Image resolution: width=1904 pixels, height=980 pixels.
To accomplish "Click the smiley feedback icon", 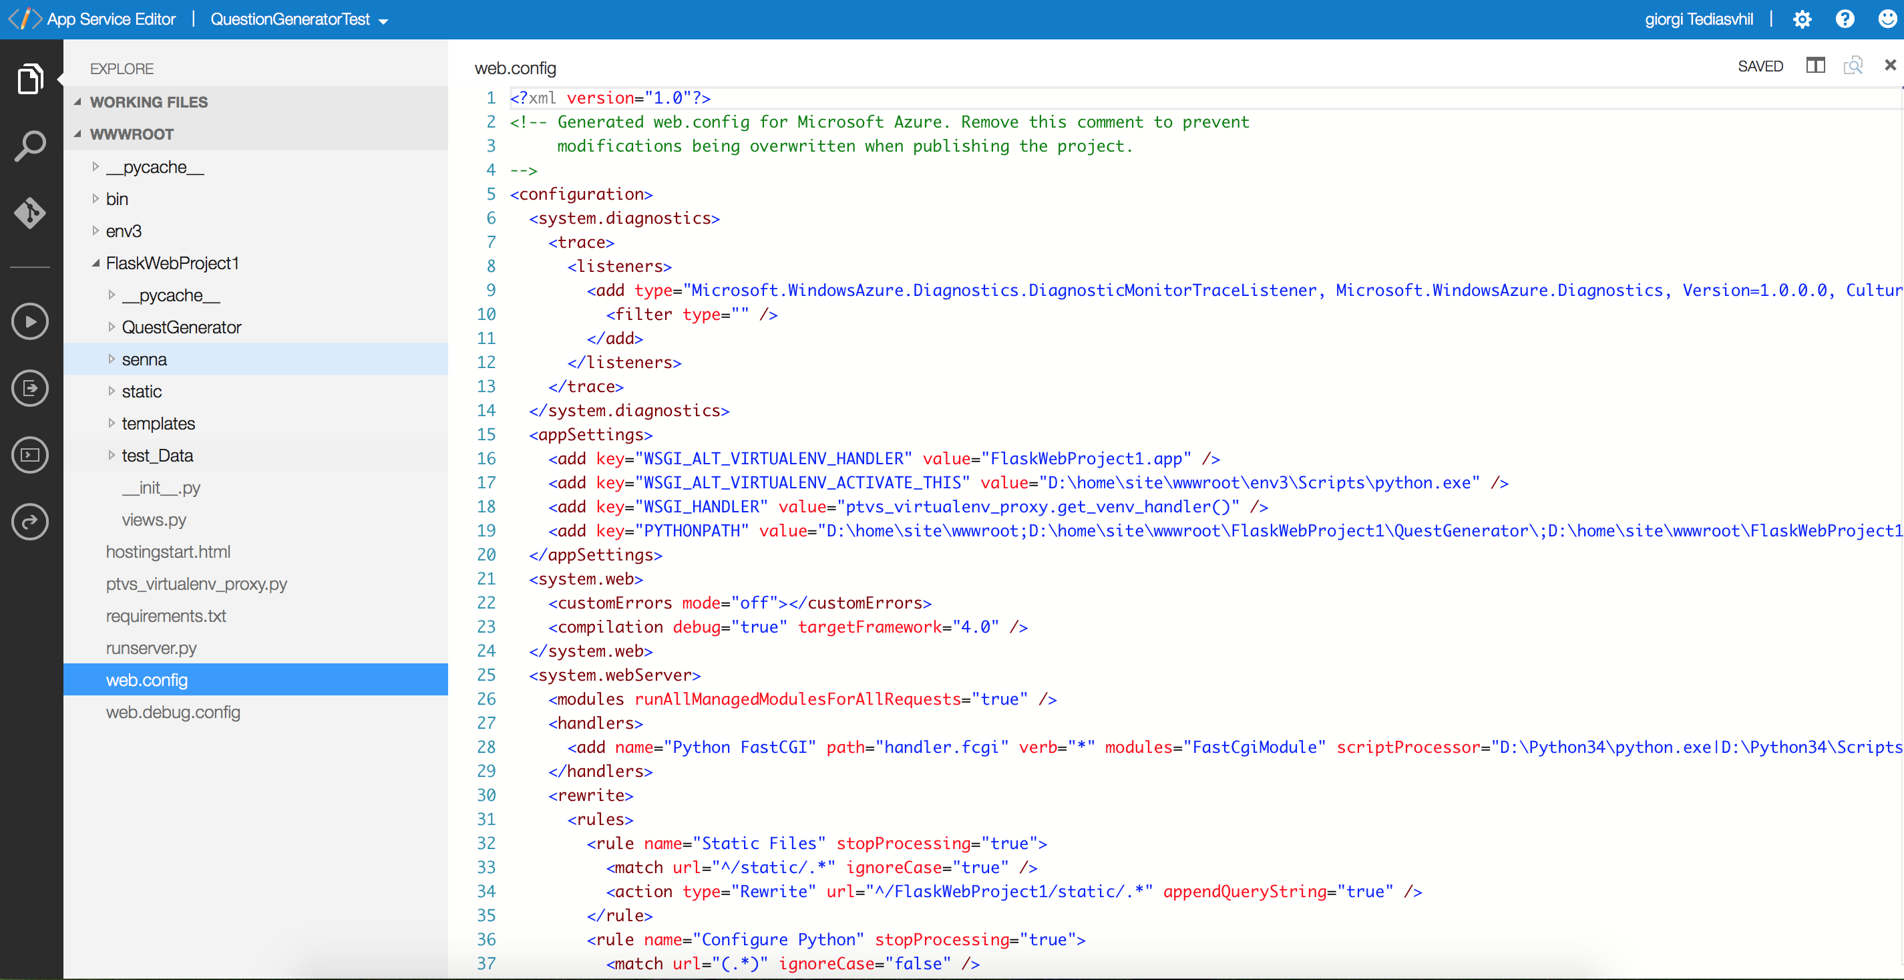I will click(1887, 20).
